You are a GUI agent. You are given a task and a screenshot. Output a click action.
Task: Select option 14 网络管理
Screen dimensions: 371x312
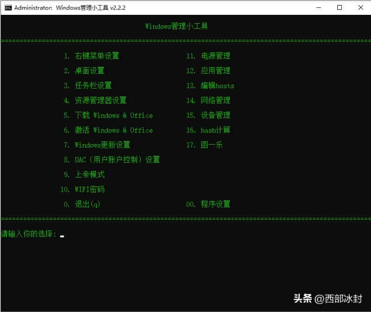coord(208,101)
